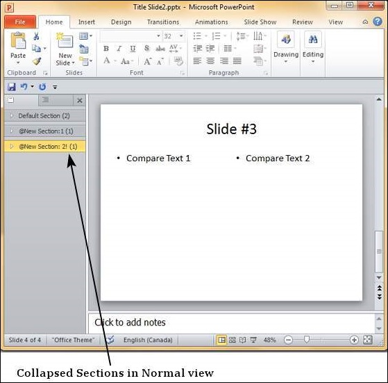Open PowerPoint Help

click(x=378, y=22)
